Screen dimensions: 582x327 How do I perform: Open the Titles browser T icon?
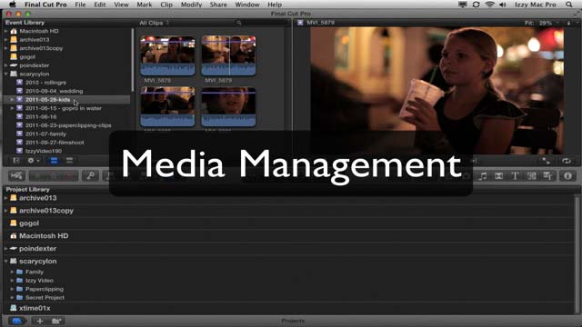point(515,176)
